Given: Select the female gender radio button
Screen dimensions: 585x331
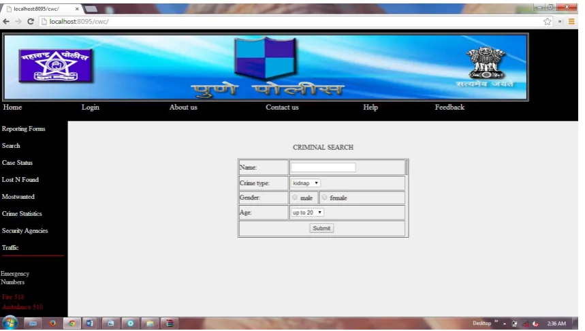Looking at the screenshot, I should coord(324,198).
